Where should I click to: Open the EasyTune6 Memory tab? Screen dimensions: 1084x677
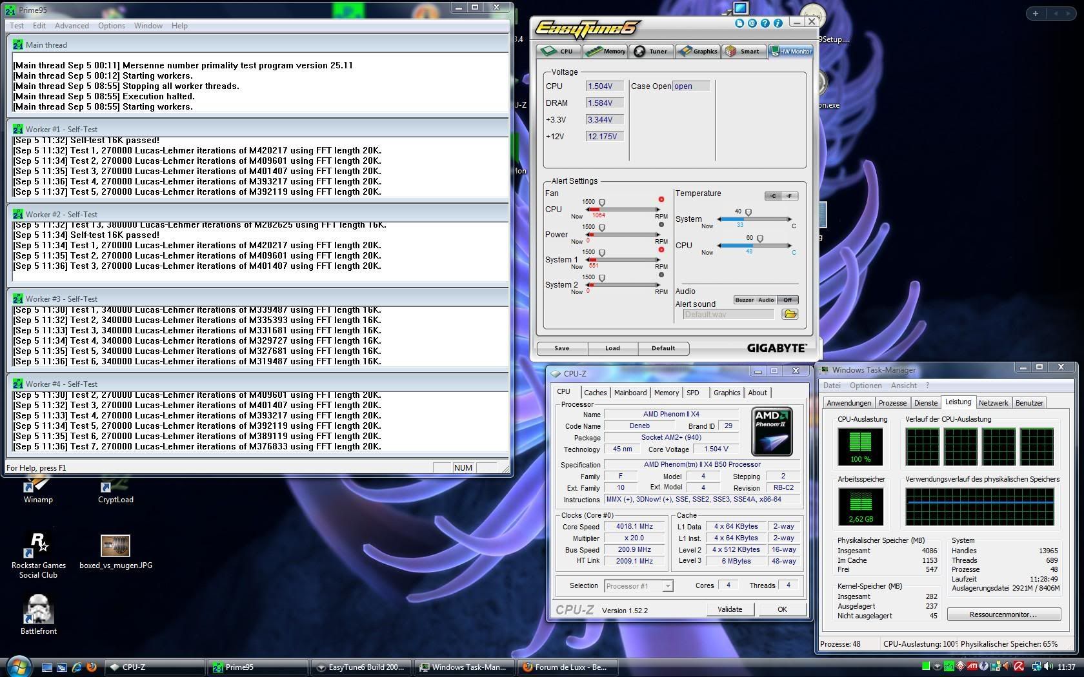click(606, 51)
